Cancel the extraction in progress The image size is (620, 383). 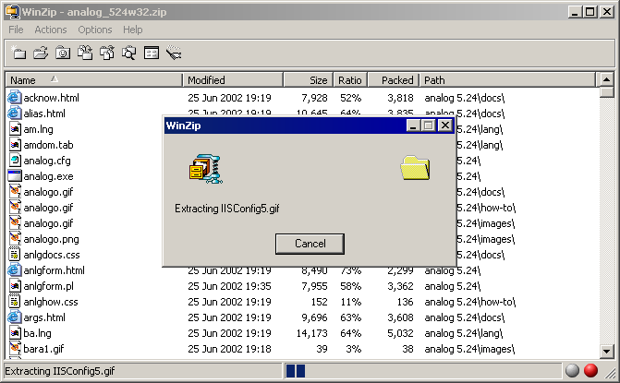pyautogui.click(x=310, y=244)
